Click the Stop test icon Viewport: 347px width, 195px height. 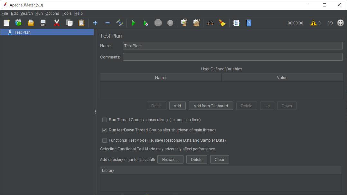[158, 23]
